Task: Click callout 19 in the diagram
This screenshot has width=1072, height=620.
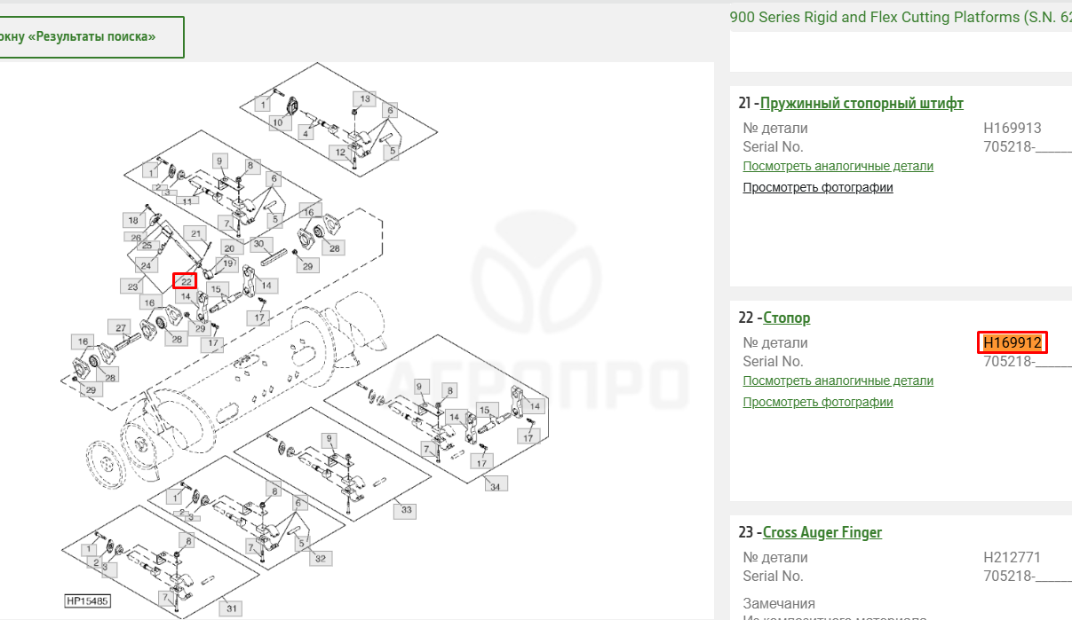Action: pyautogui.click(x=227, y=263)
